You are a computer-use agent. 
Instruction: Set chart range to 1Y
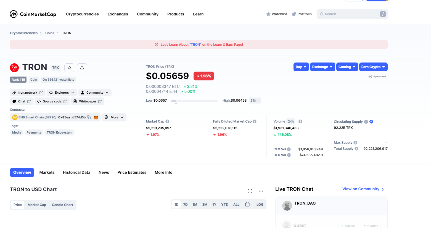pos(214,205)
